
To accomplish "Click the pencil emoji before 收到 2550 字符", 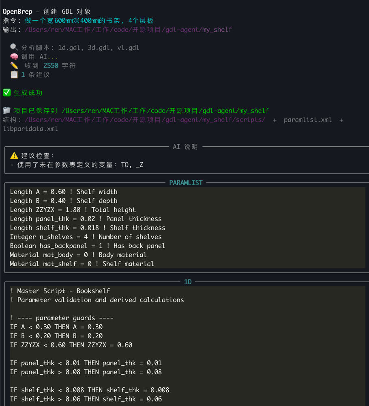I will click(14, 65).
